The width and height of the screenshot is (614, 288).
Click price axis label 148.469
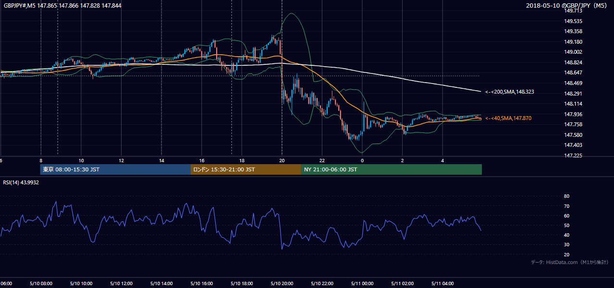coord(573,83)
